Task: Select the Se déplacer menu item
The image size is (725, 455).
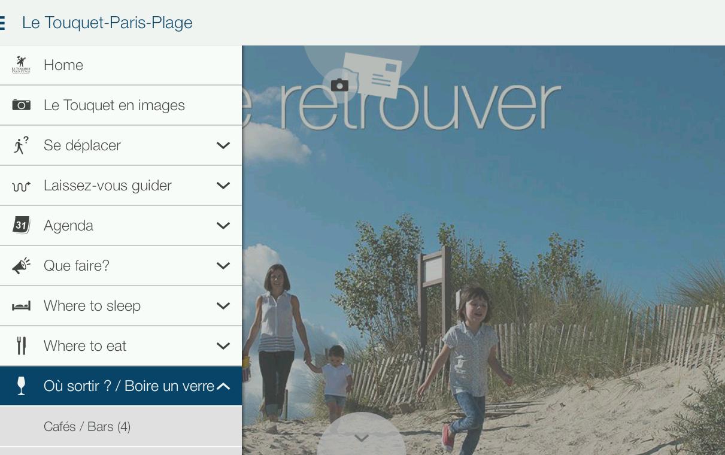Action: click(121, 145)
